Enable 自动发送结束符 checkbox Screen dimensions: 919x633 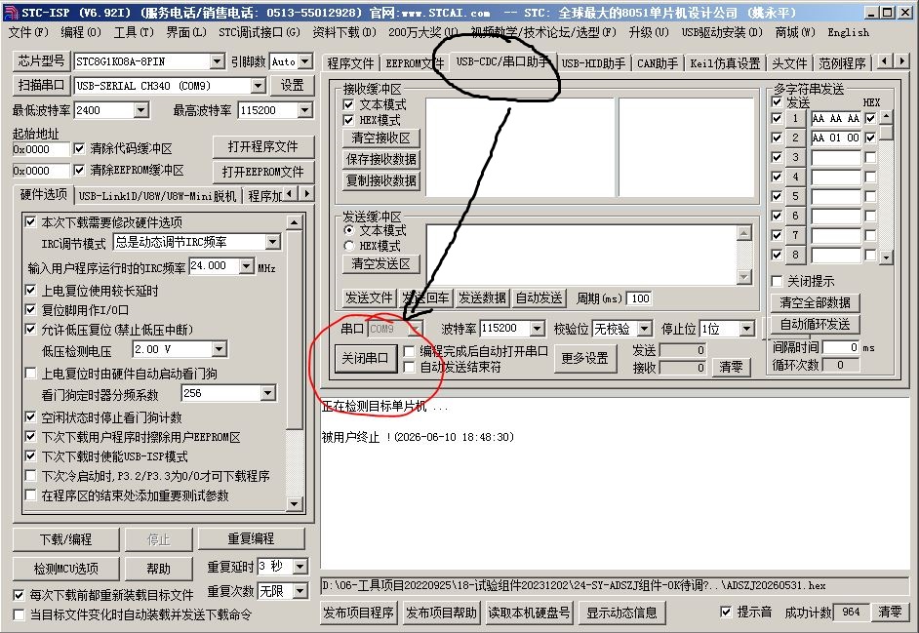pos(409,368)
